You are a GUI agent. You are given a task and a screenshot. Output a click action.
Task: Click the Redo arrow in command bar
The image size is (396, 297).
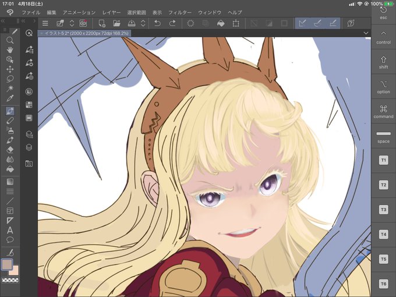pyautogui.click(x=172, y=23)
